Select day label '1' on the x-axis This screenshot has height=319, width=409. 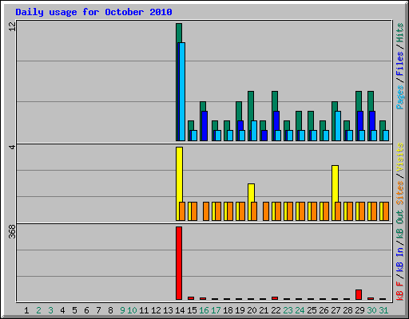[x=26, y=310]
